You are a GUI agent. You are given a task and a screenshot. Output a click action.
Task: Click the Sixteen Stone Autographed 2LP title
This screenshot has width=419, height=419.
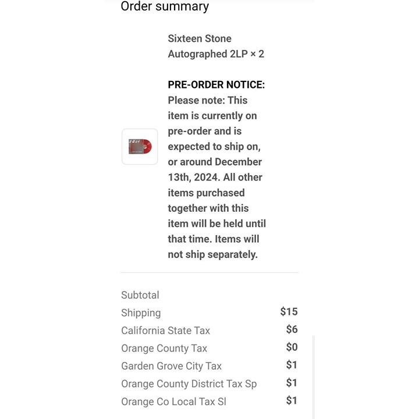coord(216,46)
